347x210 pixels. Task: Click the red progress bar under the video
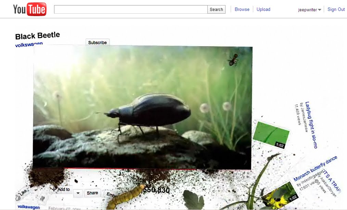click(131, 169)
